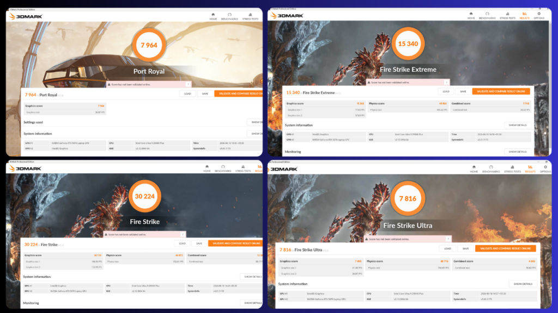Click the 3DMark logo in Port Royal window
Image resolution: width=558 pixels, height=313 pixels.
pyautogui.click(x=26, y=16)
